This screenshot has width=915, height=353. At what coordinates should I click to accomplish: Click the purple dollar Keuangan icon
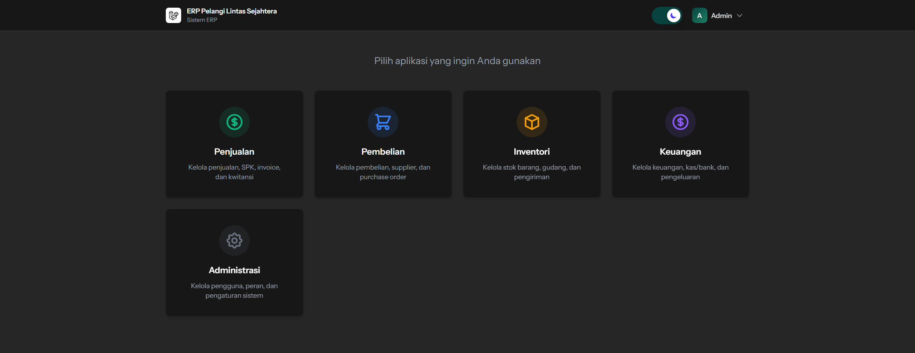click(680, 122)
